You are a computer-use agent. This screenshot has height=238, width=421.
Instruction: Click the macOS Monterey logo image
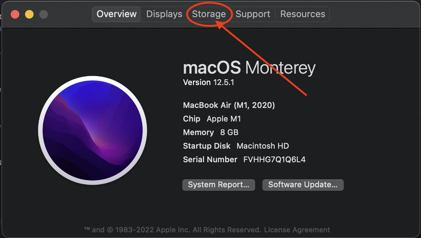93,130
